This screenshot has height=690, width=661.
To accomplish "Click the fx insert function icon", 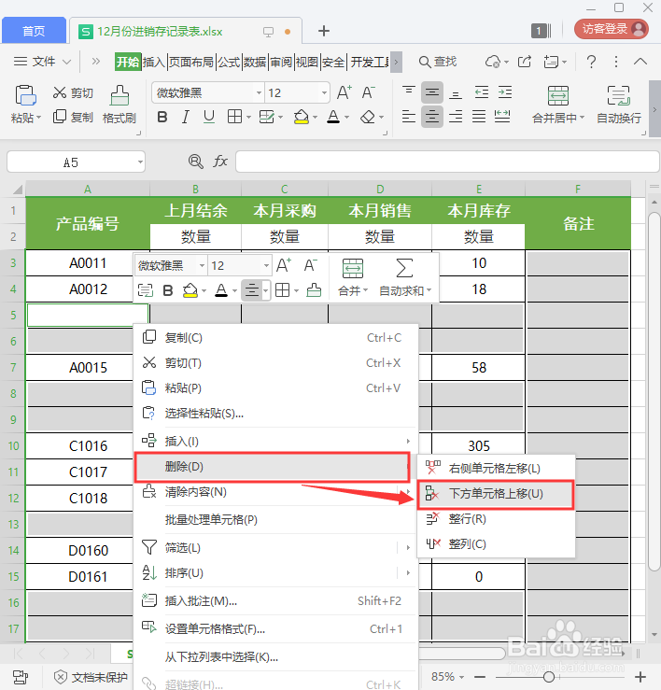I will tap(220, 162).
